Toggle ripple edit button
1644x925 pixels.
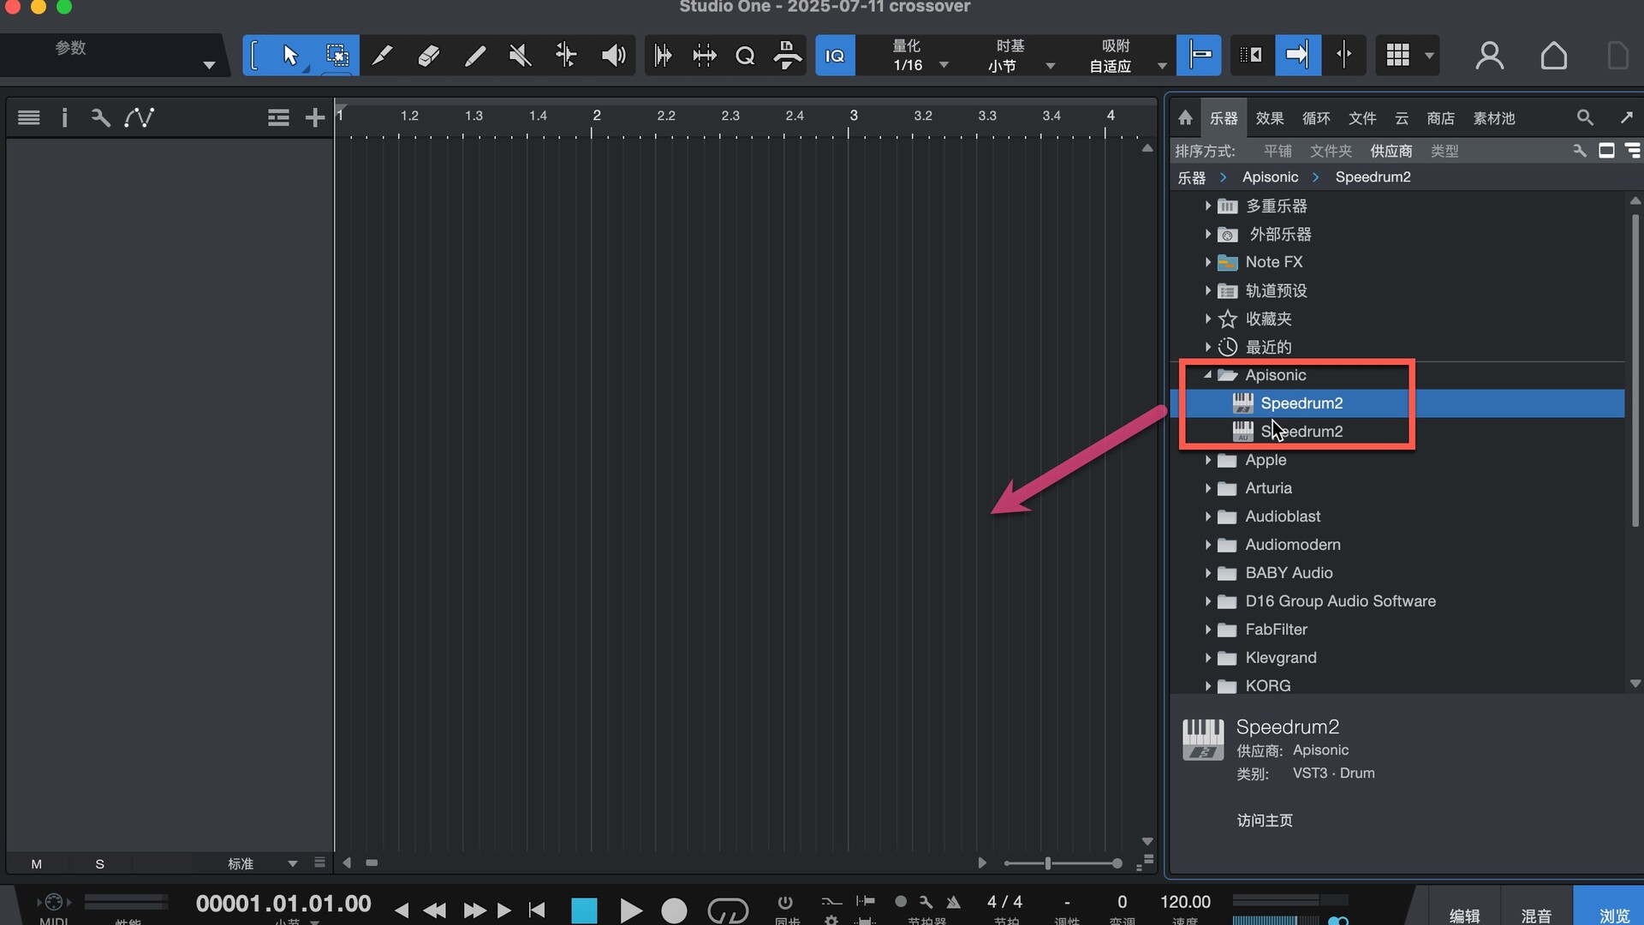[1252, 57]
